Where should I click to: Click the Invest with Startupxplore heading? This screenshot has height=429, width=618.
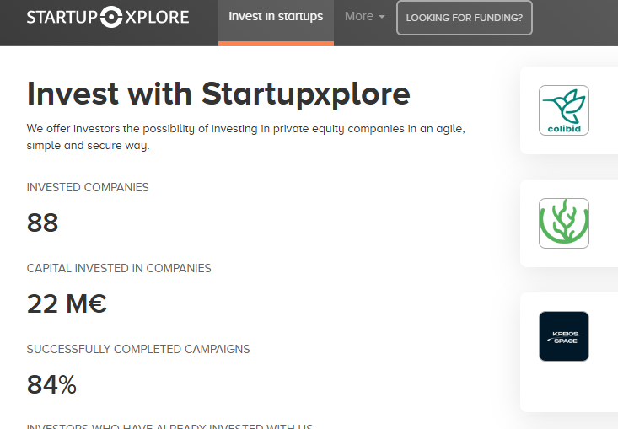click(218, 94)
